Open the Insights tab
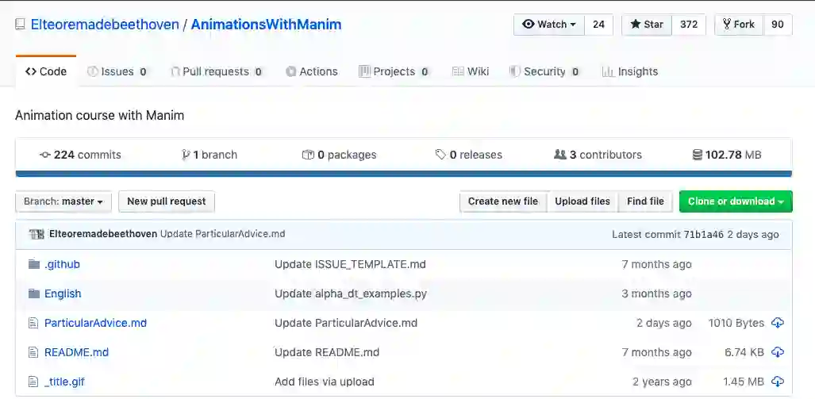 click(x=630, y=71)
